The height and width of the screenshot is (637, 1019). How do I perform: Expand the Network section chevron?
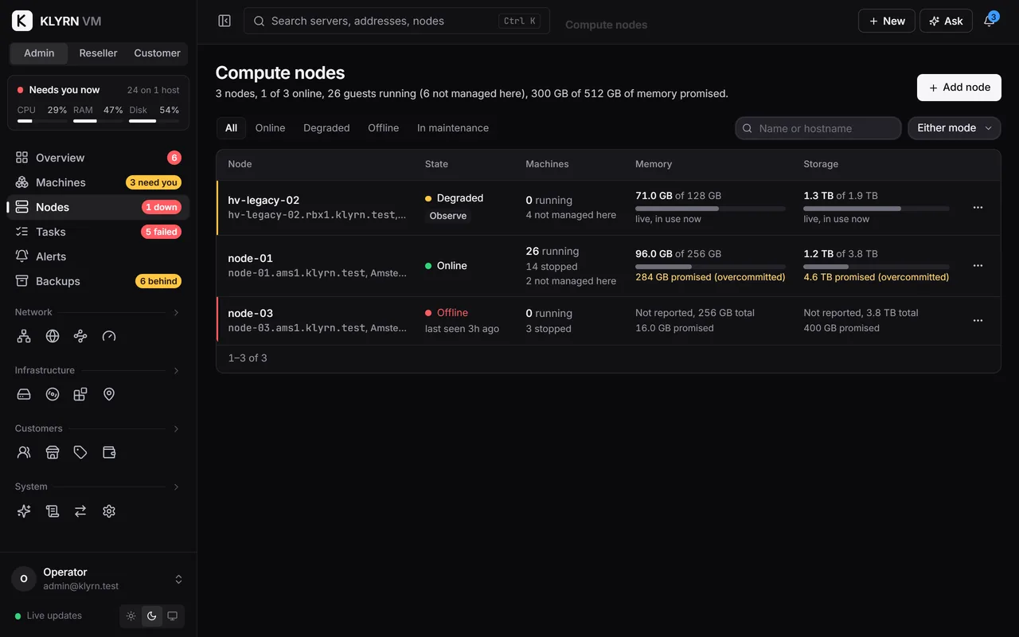point(176,312)
